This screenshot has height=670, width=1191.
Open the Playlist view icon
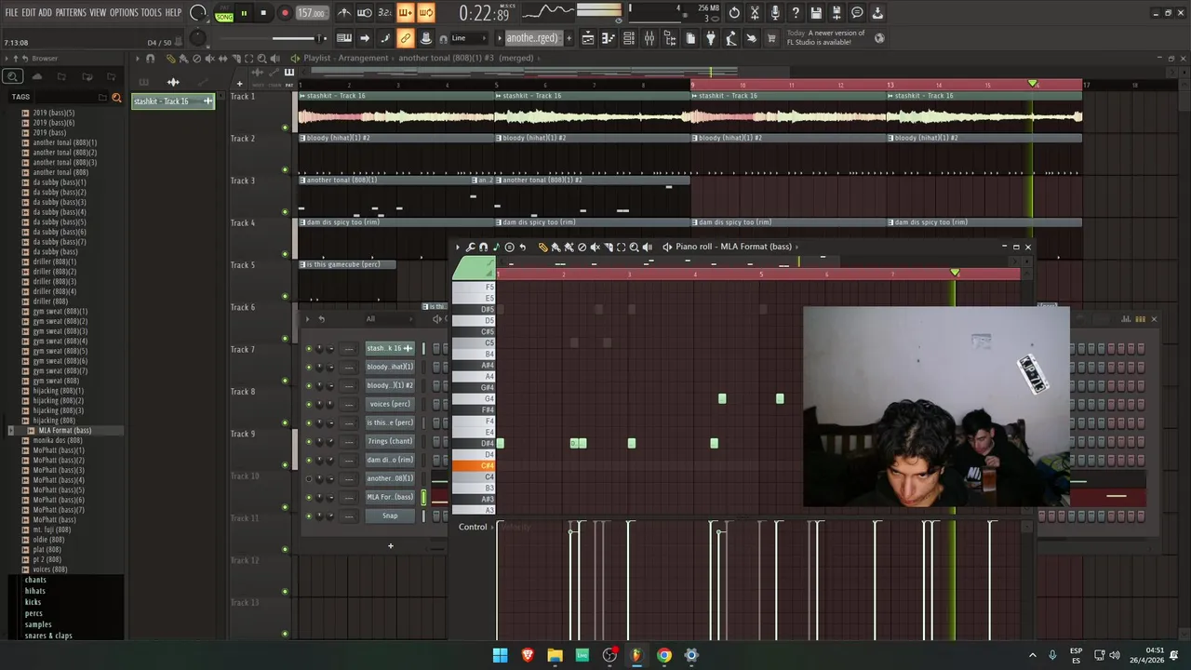[588, 38]
